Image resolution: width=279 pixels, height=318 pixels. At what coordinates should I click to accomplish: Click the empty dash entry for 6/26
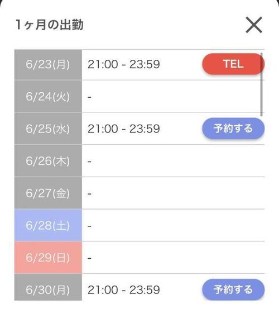pyautogui.click(x=89, y=162)
